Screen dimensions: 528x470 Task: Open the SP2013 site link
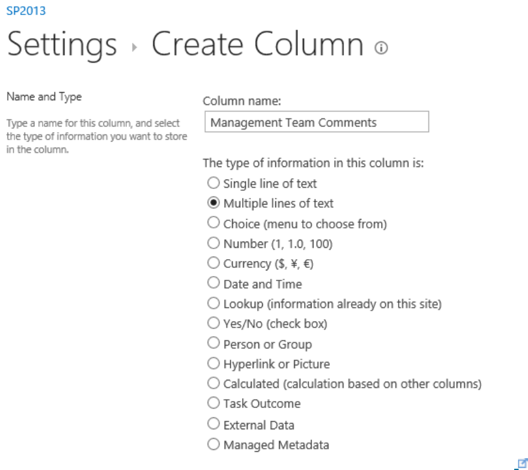coord(26,11)
